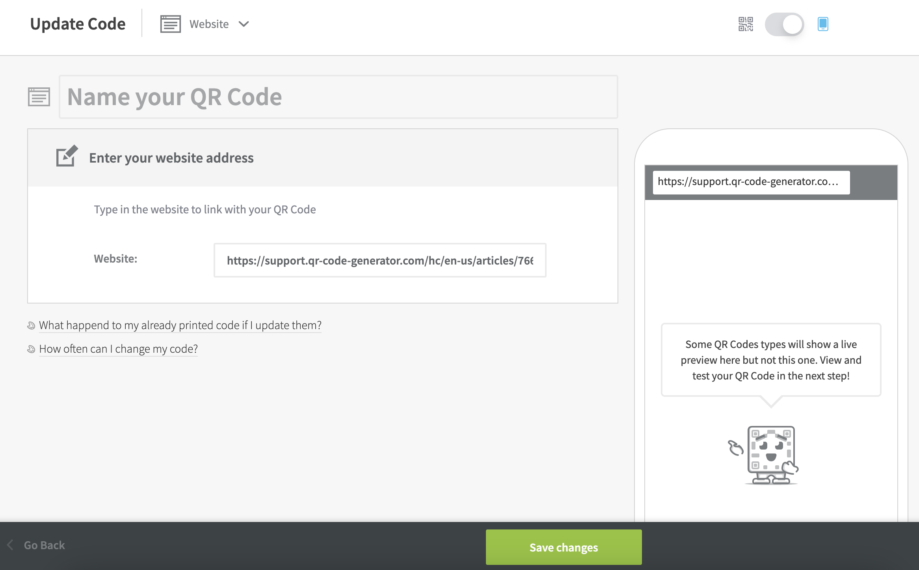Click help icon beside change code question
Screen dimensions: 919x570
tap(31, 349)
